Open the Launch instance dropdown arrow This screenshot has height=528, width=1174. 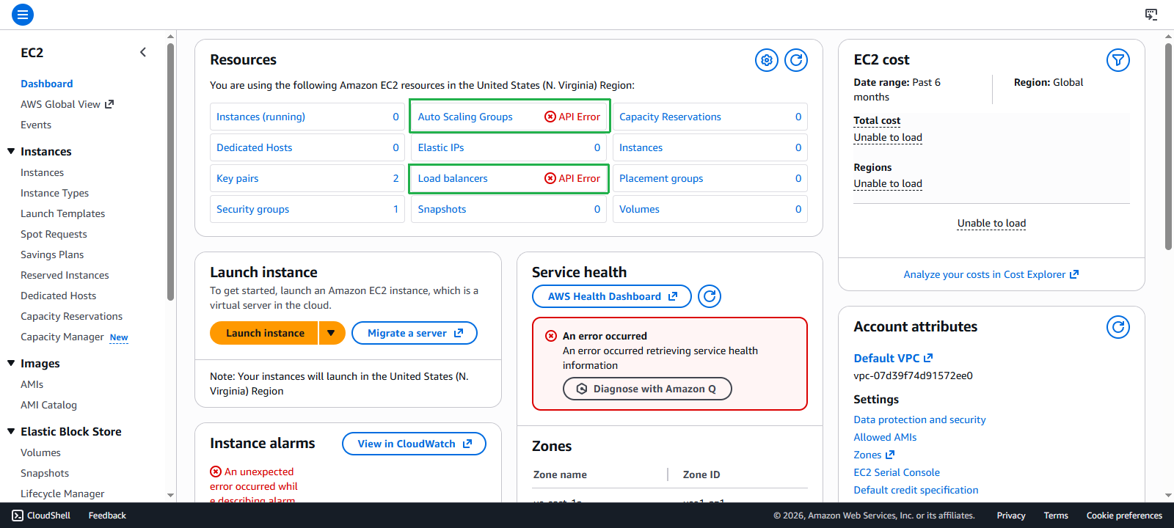(331, 333)
